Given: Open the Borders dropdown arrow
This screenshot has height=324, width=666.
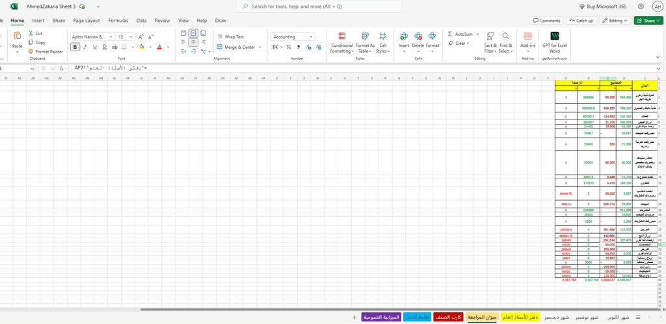Looking at the screenshot, I should pos(133,47).
